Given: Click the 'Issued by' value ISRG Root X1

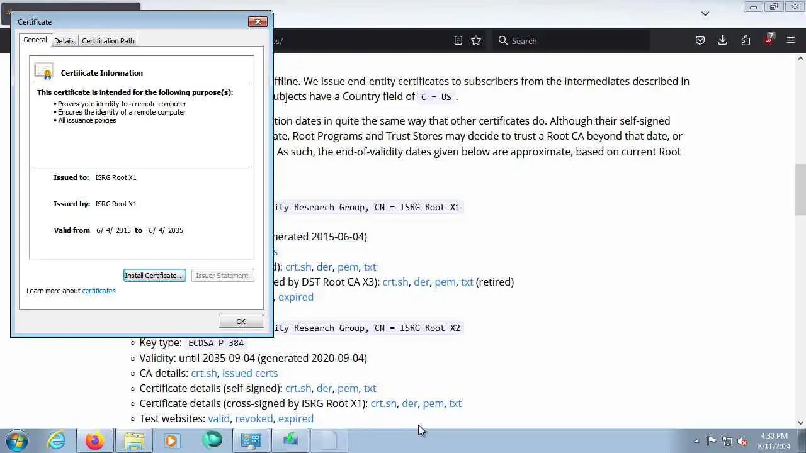Looking at the screenshot, I should (x=116, y=204).
